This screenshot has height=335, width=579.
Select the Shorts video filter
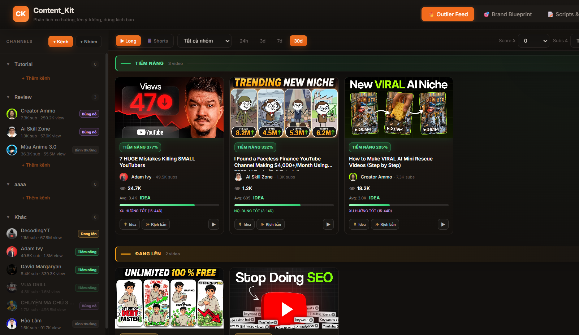157,41
